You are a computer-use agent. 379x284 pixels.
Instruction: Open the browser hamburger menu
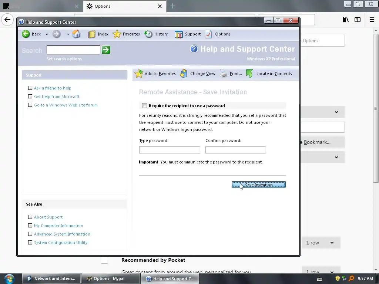372,20
